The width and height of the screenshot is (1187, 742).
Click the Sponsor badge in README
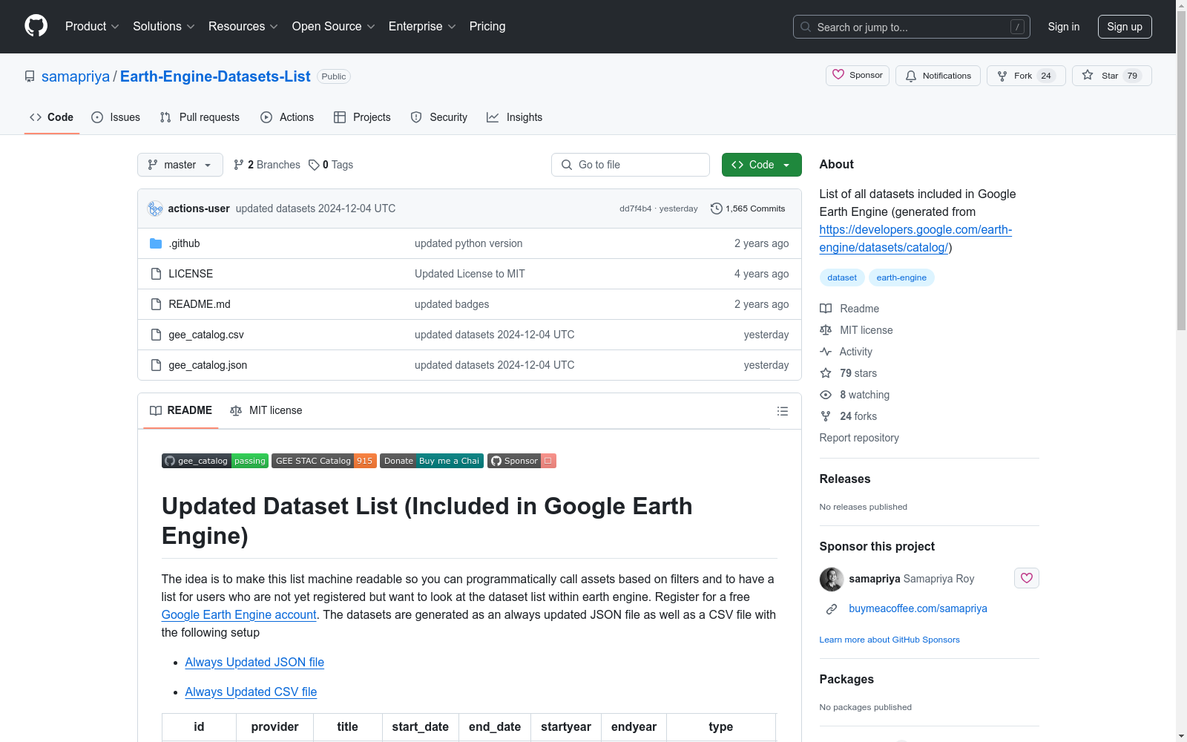522,461
